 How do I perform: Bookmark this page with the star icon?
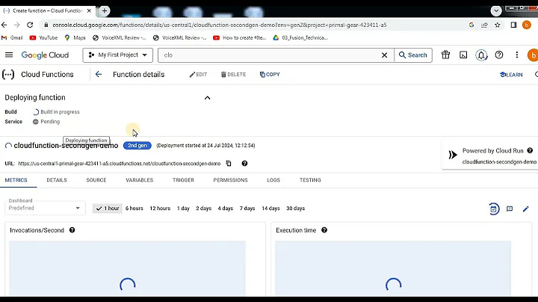(497, 25)
